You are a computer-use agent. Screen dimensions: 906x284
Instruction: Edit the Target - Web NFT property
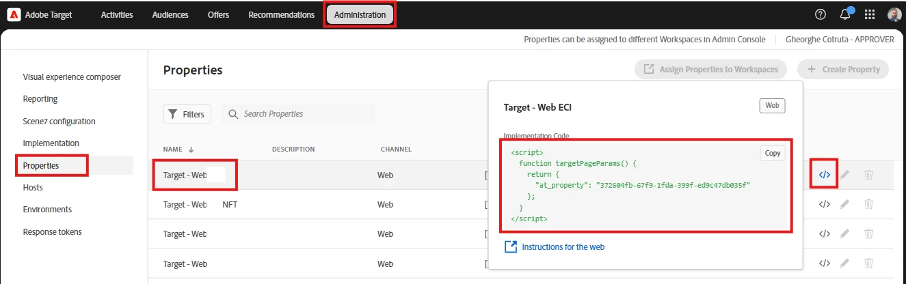845,204
